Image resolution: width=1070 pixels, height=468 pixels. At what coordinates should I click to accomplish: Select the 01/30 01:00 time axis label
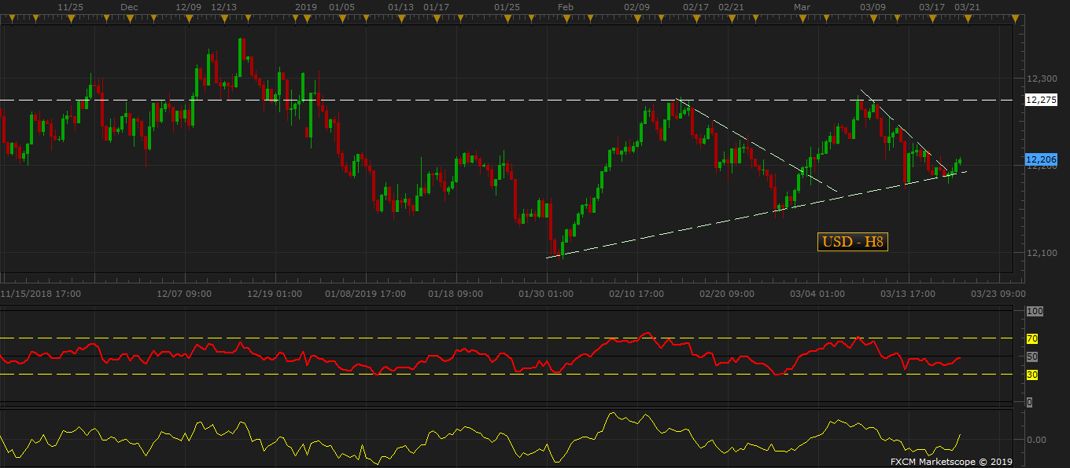pyautogui.click(x=545, y=294)
